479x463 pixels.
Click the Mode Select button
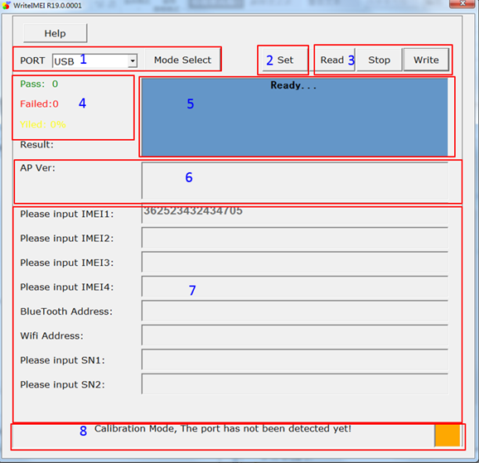pos(182,60)
